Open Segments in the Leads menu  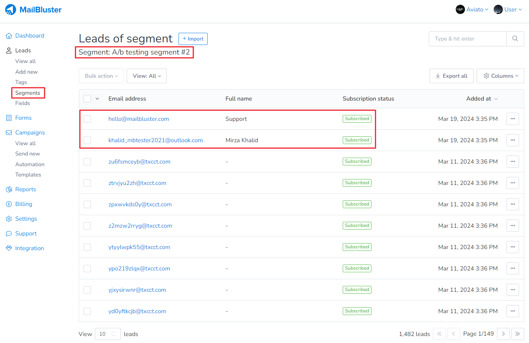(28, 93)
